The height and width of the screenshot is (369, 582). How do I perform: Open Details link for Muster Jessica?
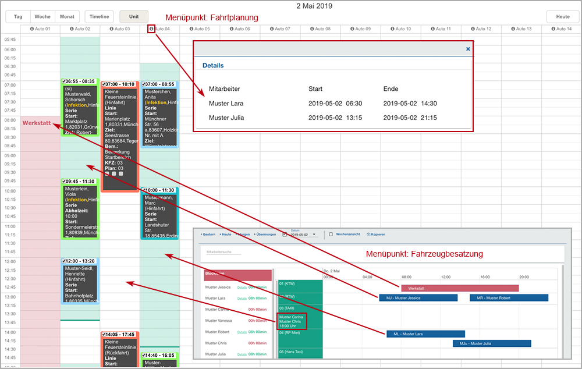[x=242, y=287]
